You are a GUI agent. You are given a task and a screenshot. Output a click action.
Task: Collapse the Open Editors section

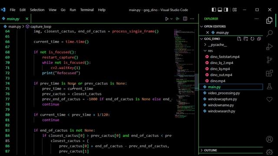point(202,26)
